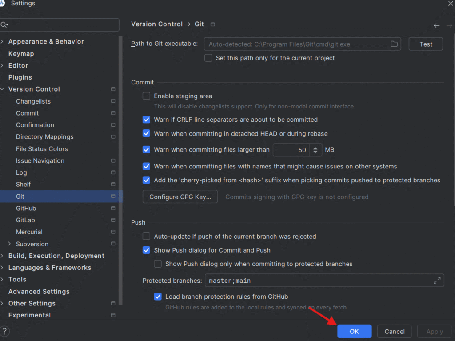Click project-level icon on Version Control row

(x=113, y=89)
